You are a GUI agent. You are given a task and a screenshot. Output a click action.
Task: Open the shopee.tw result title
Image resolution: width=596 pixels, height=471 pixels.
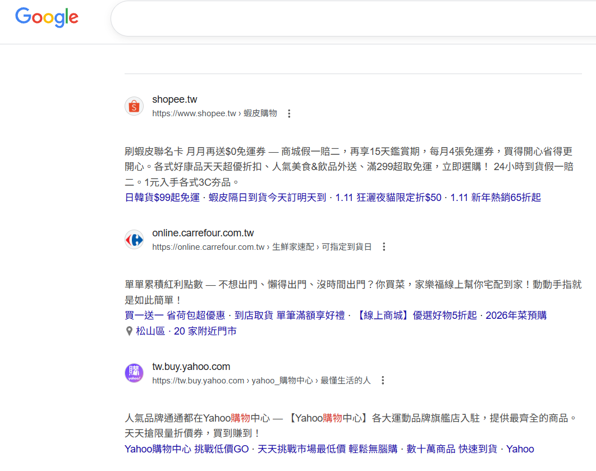[x=175, y=99]
